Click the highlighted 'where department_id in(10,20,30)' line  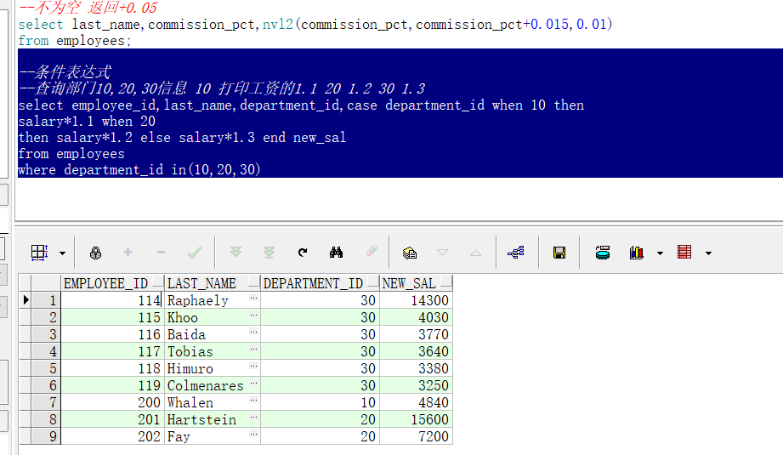[x=139, y=170]
